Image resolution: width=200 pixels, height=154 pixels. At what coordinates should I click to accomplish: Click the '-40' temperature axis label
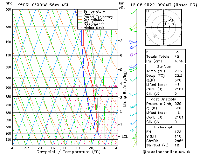12,148
